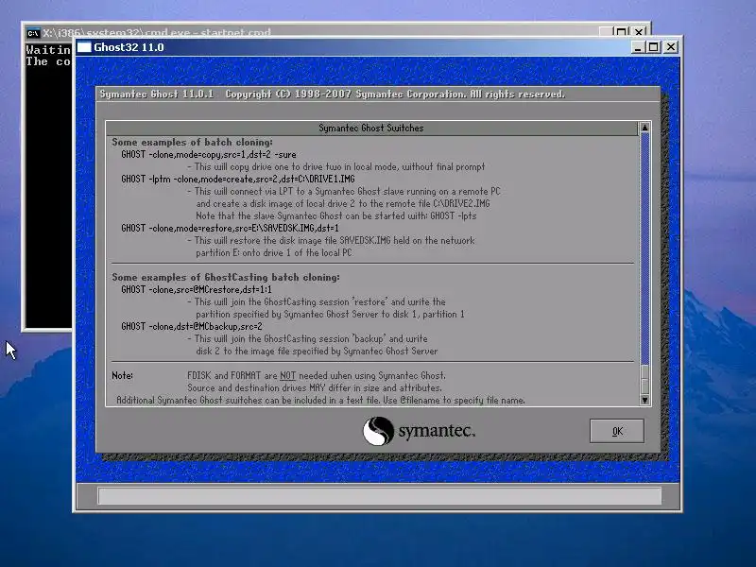Click 'Waitin' text in cmd window

coord(48,50)
